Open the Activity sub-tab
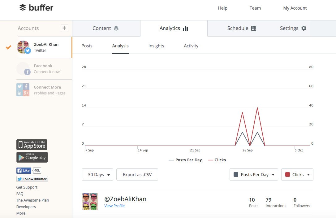Image resolution: width=336 pixels, height=218 pixels. tap(191, 46)
